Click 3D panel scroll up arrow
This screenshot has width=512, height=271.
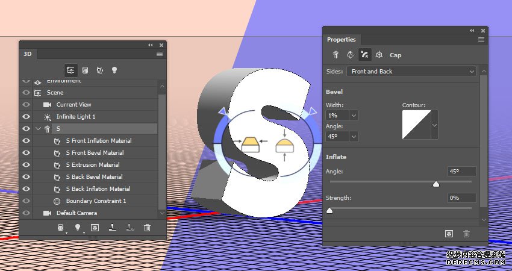click(x=162, y=86)
